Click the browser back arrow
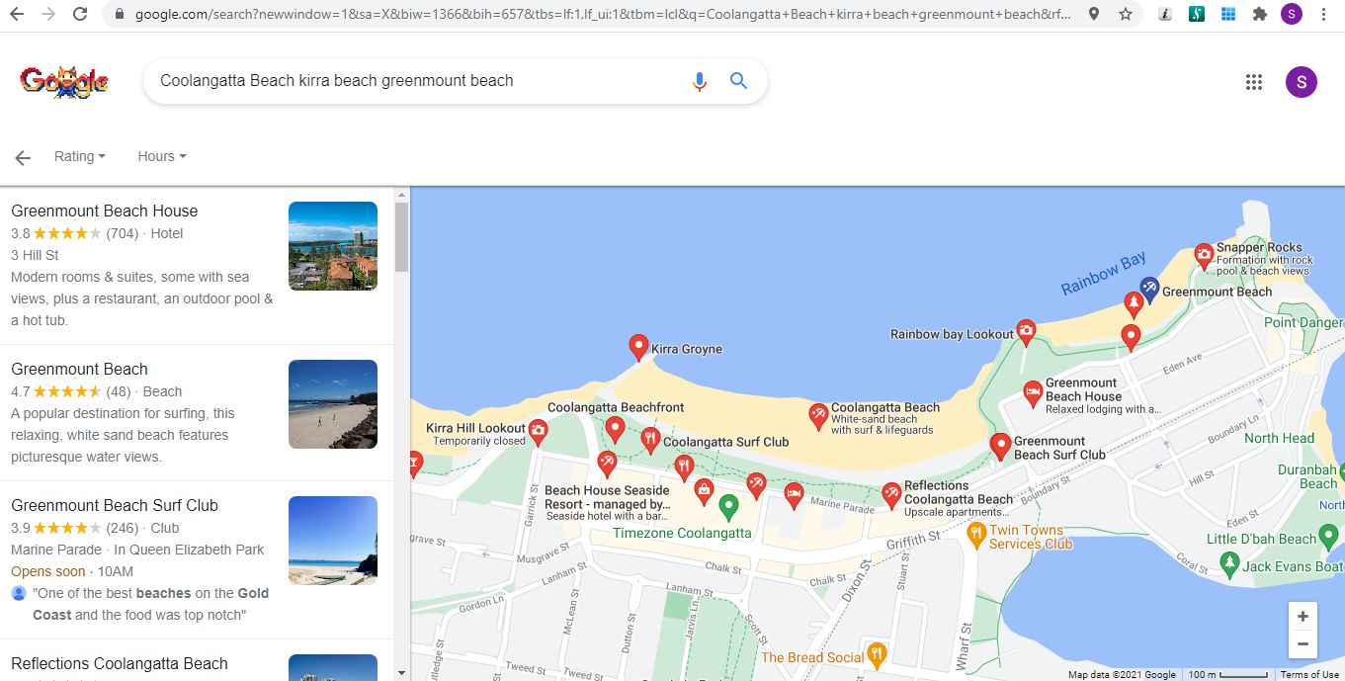Screen dimensions: 1345x681 point(17,14)
